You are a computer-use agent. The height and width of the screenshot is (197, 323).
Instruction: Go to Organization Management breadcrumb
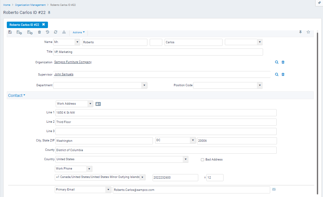30,5
